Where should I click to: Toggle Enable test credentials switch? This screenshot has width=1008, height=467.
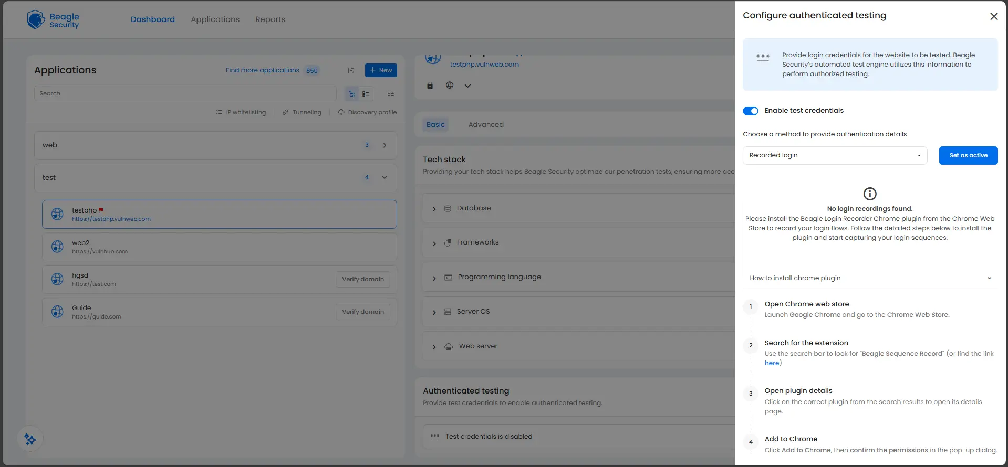pyautogui.click(x=750, y=111)
